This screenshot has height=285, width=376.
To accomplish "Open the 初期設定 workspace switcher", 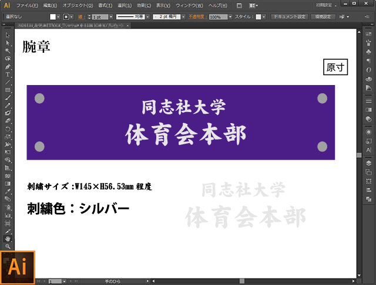I will coord(326,5).
